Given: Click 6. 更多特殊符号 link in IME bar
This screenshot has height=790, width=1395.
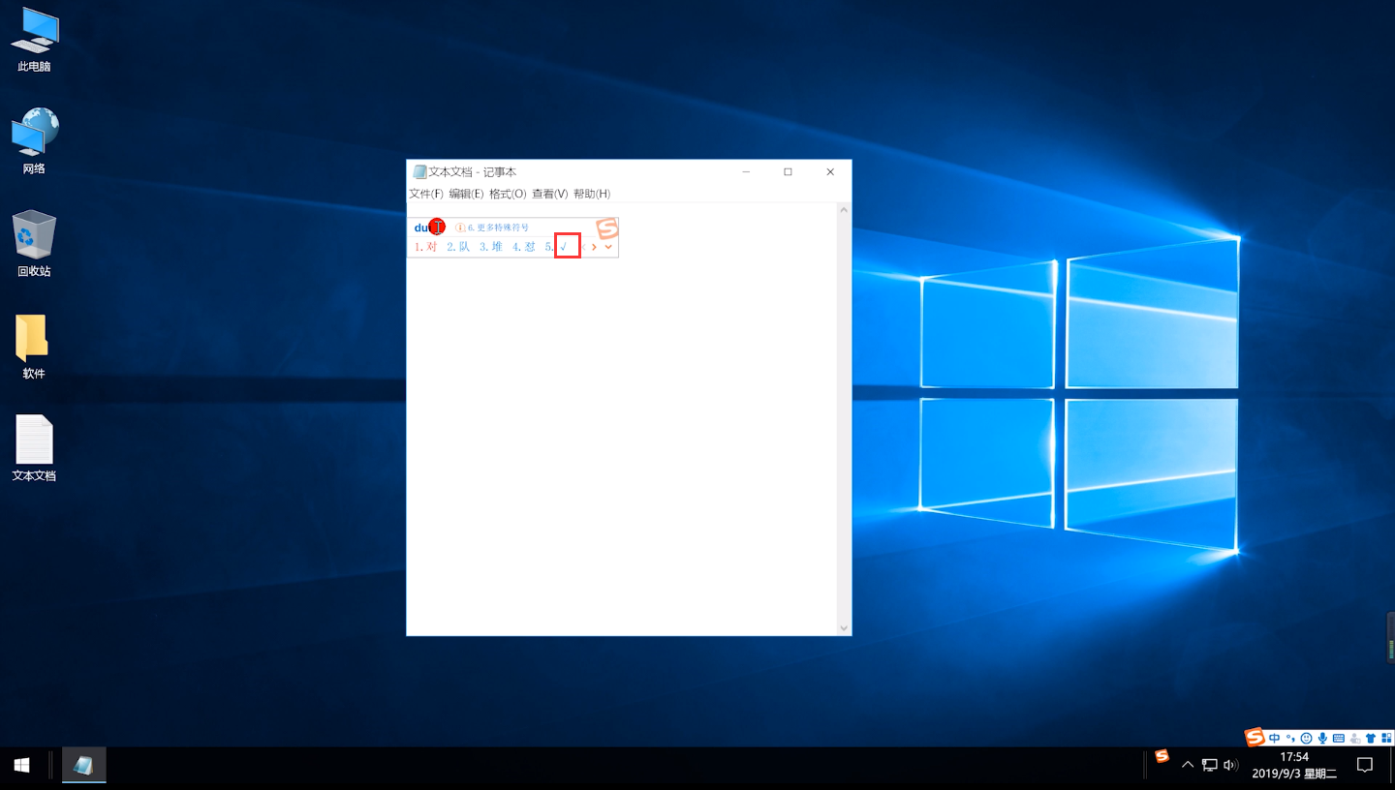Looking at the screenshot, I should click(x=498, y=228).
